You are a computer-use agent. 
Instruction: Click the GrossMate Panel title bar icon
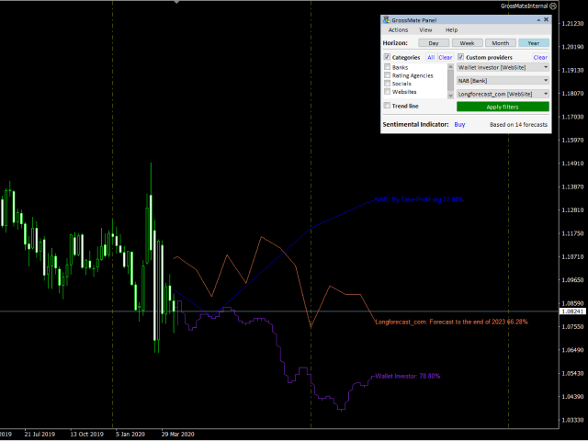(386, 20)
